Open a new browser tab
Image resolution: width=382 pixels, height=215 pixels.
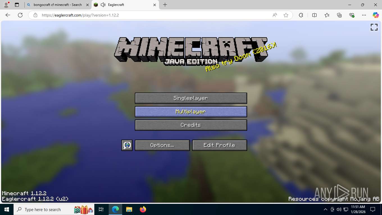pos(165,5)
